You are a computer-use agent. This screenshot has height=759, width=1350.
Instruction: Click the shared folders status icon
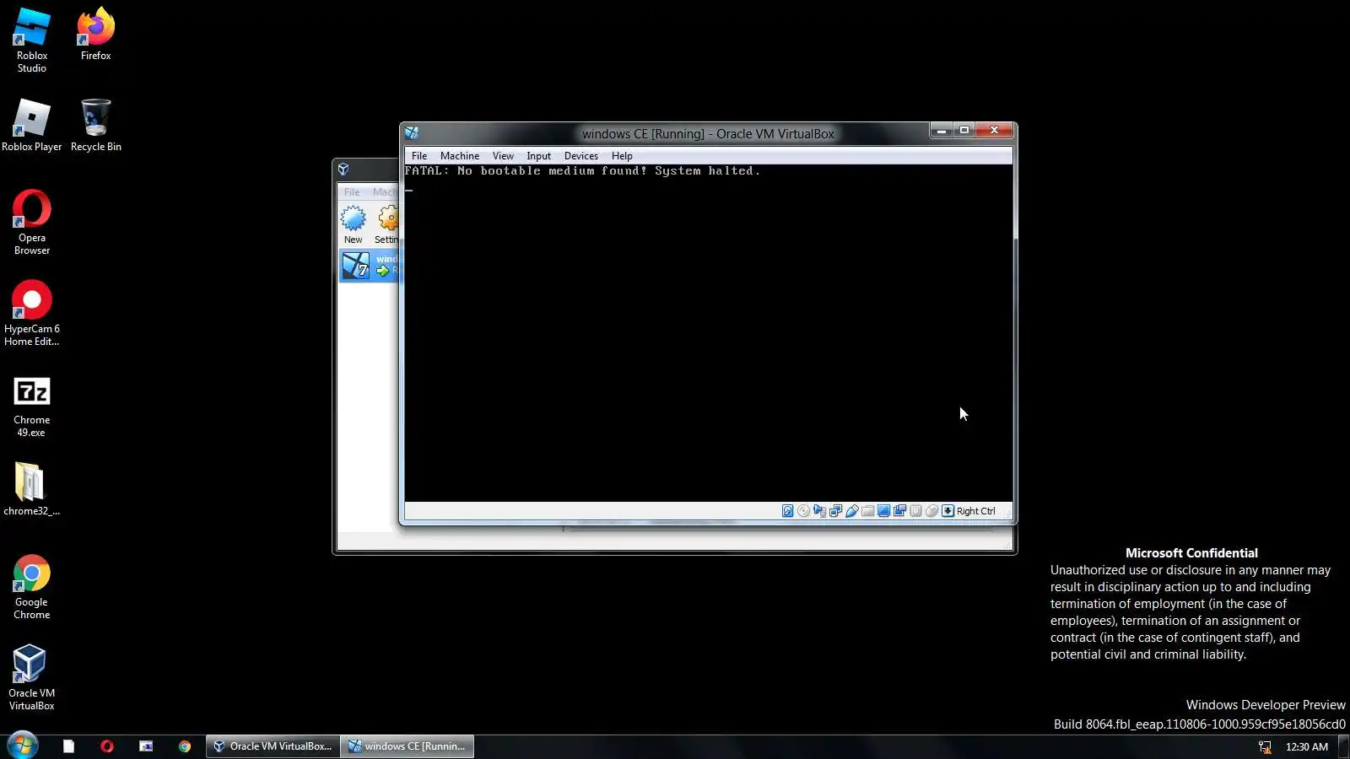(x=867, y=511)
